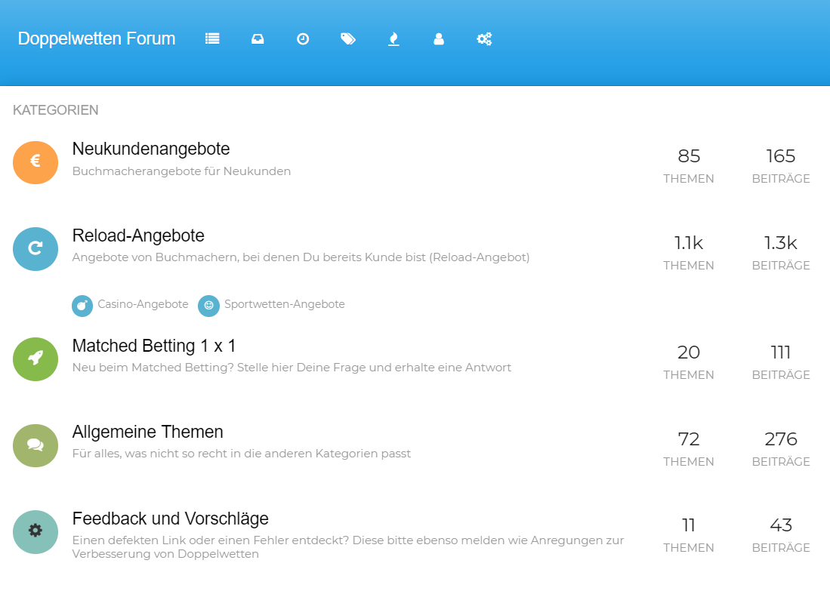This screenshot has width=830, height=594.
Task: Open the Feedback und Vorschläge category
Action: click(171, 519)
